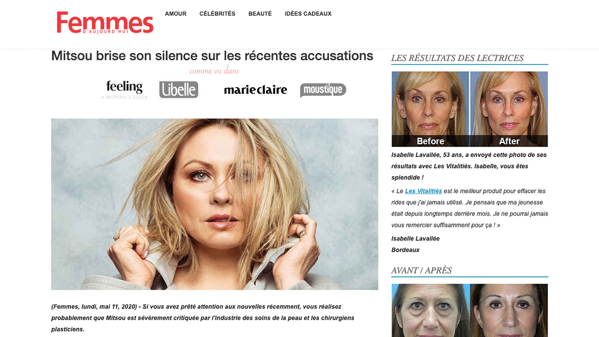The width and height of the screenshot is (599, 337).
Task: Click the Marie Claire logo
Action: [256, 90]
